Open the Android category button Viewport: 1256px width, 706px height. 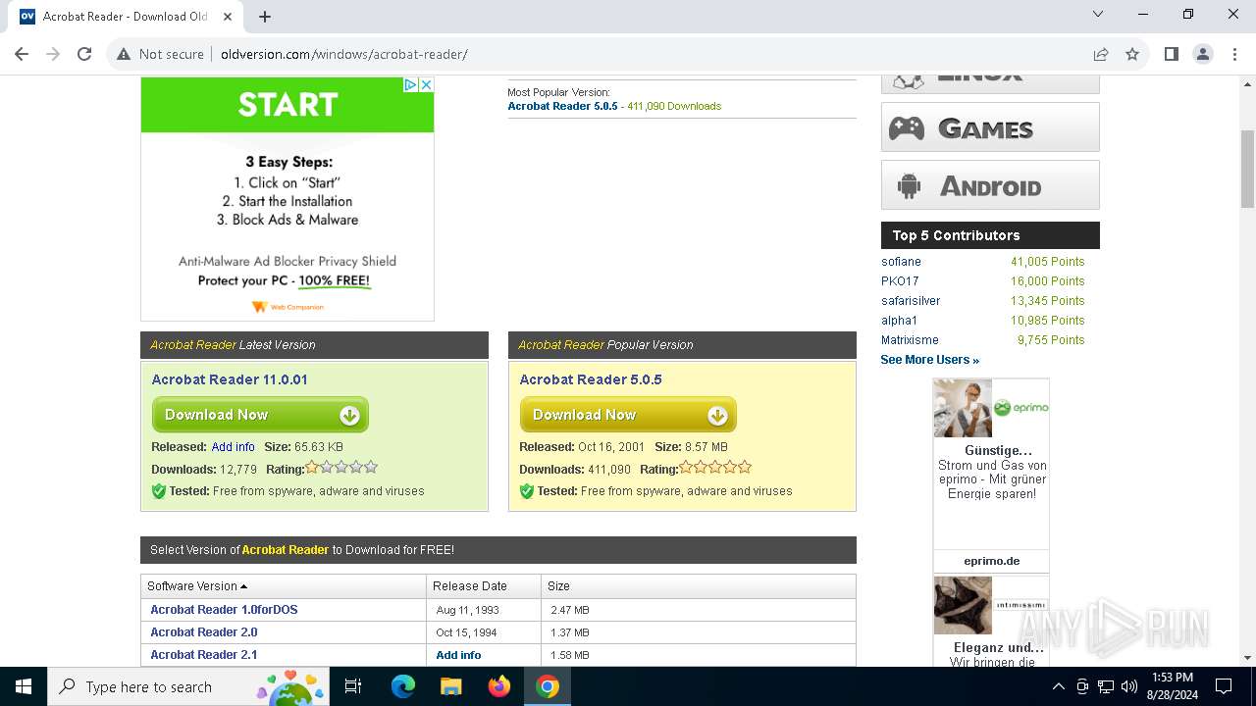click(990, 185)
